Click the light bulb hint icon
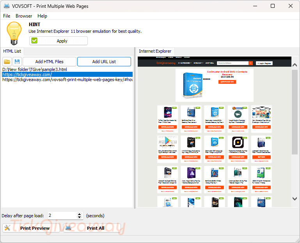 click(x=14, y=33)
